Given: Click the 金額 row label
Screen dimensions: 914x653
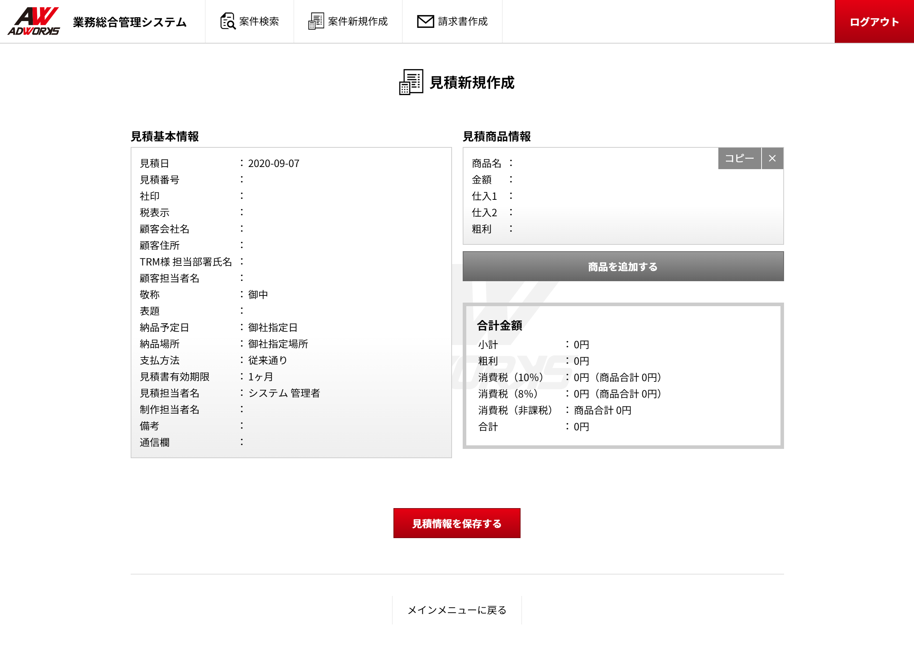Looking at the screenshot, I should pyautogui.click(x=482, y=180).
